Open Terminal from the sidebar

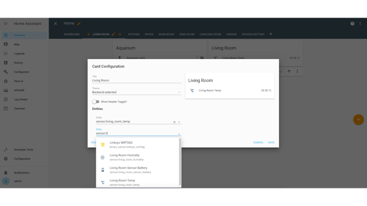point(24,108)
